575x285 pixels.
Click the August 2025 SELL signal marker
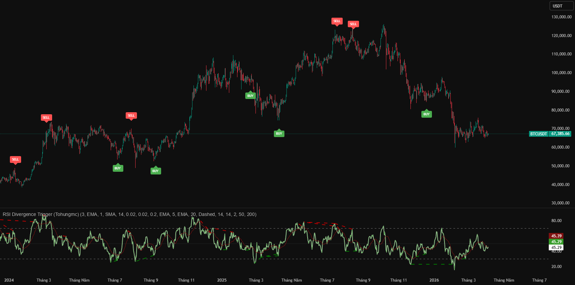(x=353, y=24)
